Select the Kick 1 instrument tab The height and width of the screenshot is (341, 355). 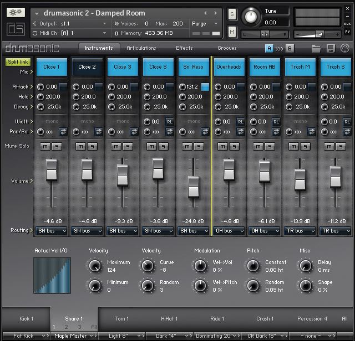pyautogui.click(x=26, y=319)
